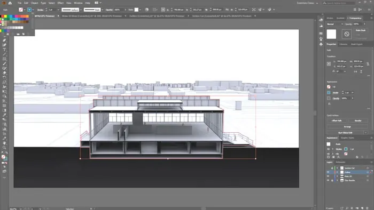The image size is (374, 210).
Task: Hide the Clay Render layer
Action: [x=328, y=180]
